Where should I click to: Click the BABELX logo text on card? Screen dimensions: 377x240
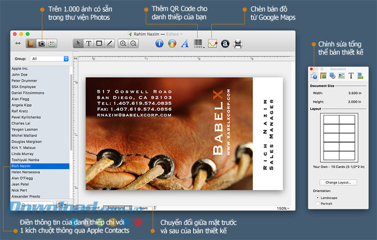click(218, 122)
